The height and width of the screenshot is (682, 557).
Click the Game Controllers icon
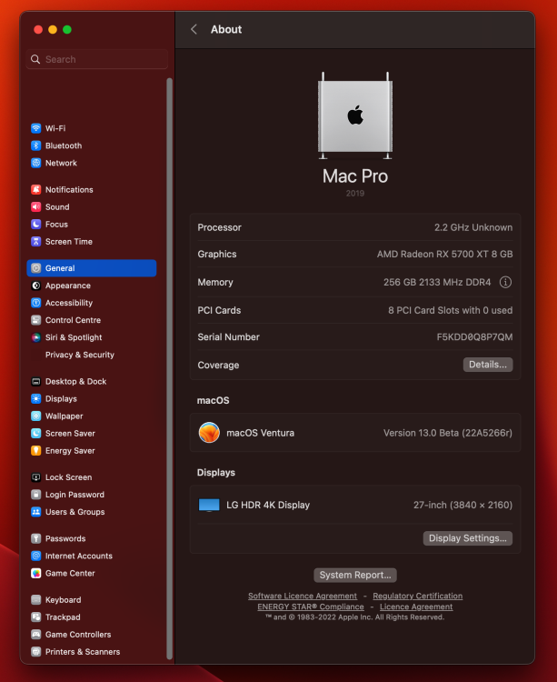click(x=36, y=635)
